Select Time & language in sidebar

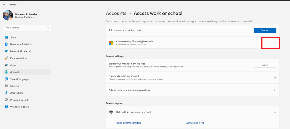[x=20, y=79]
